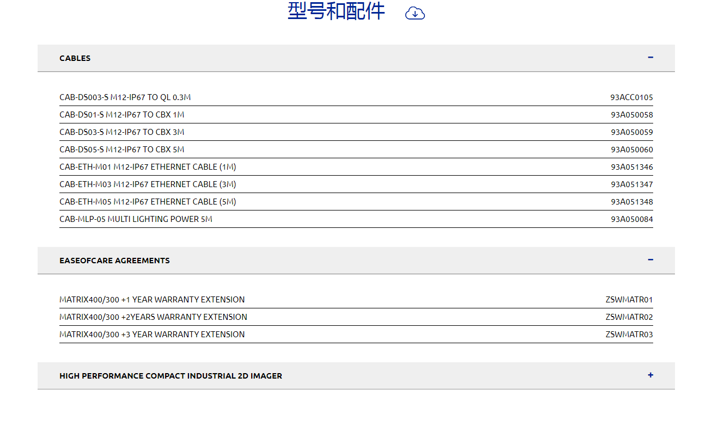718x421 pixels.
Task: Select CAB-DS05-S M12-IP67 TO CBX 5M
Action: pyautogui.click(x=122, y=150)
